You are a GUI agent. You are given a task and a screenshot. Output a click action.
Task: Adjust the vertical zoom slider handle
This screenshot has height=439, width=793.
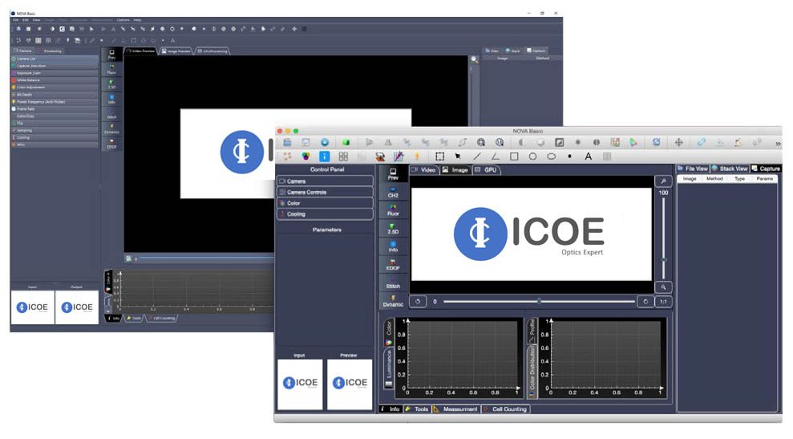[664, 259]
